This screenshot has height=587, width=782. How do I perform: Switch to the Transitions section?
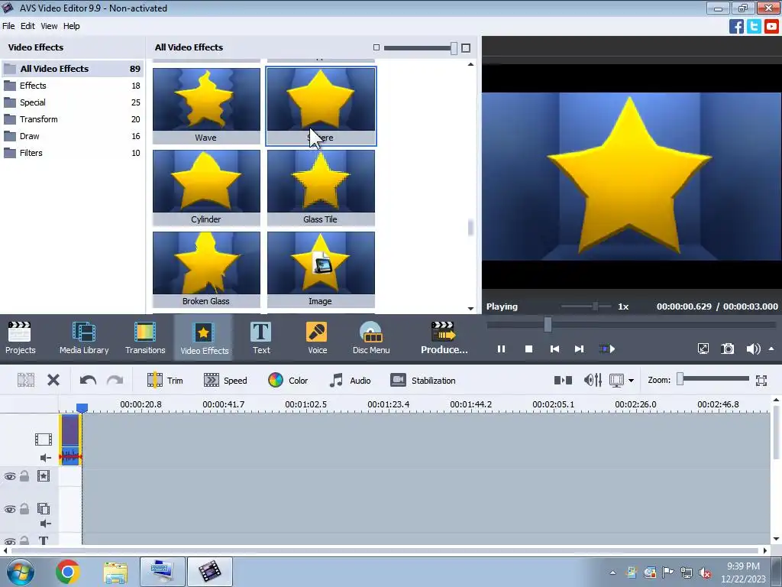click(x=145, y=338)
